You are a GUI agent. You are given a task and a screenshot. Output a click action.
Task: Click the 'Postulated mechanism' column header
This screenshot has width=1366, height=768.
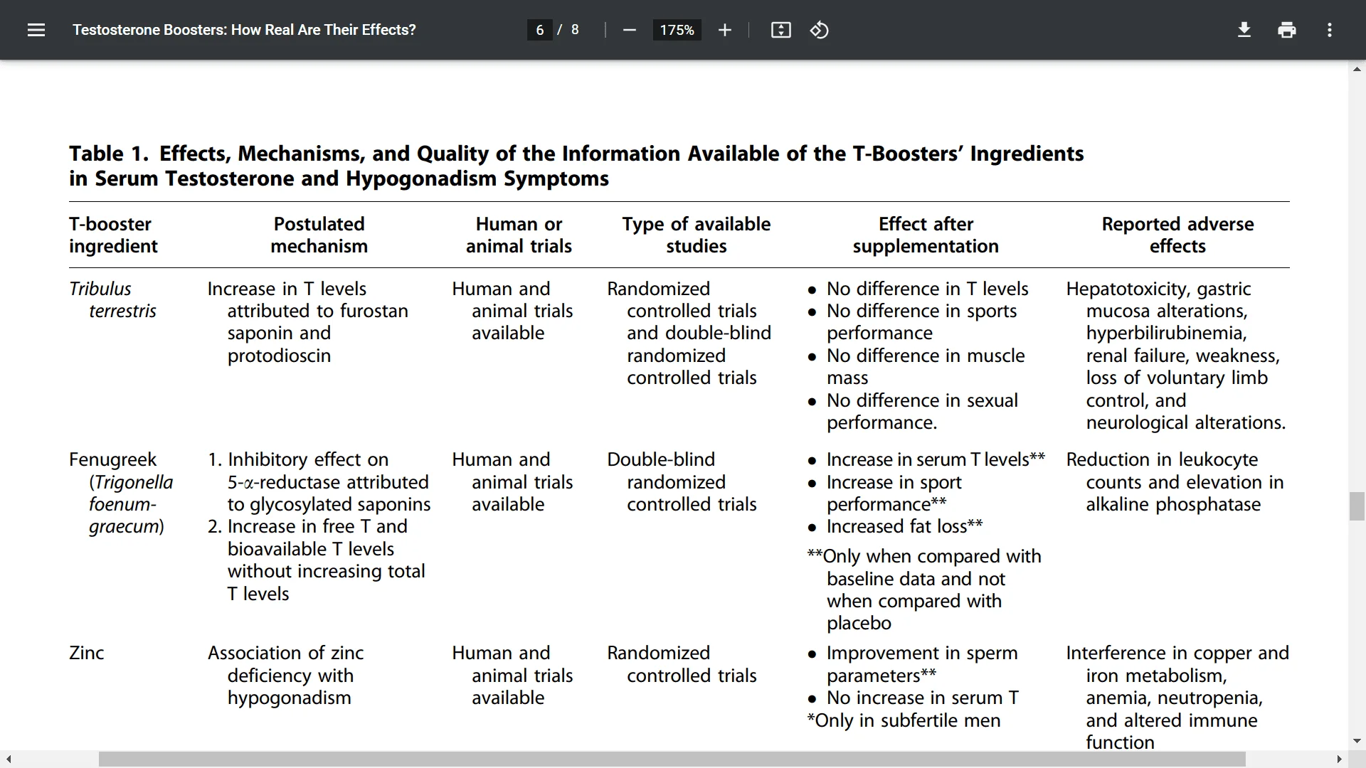coord(319,235)
